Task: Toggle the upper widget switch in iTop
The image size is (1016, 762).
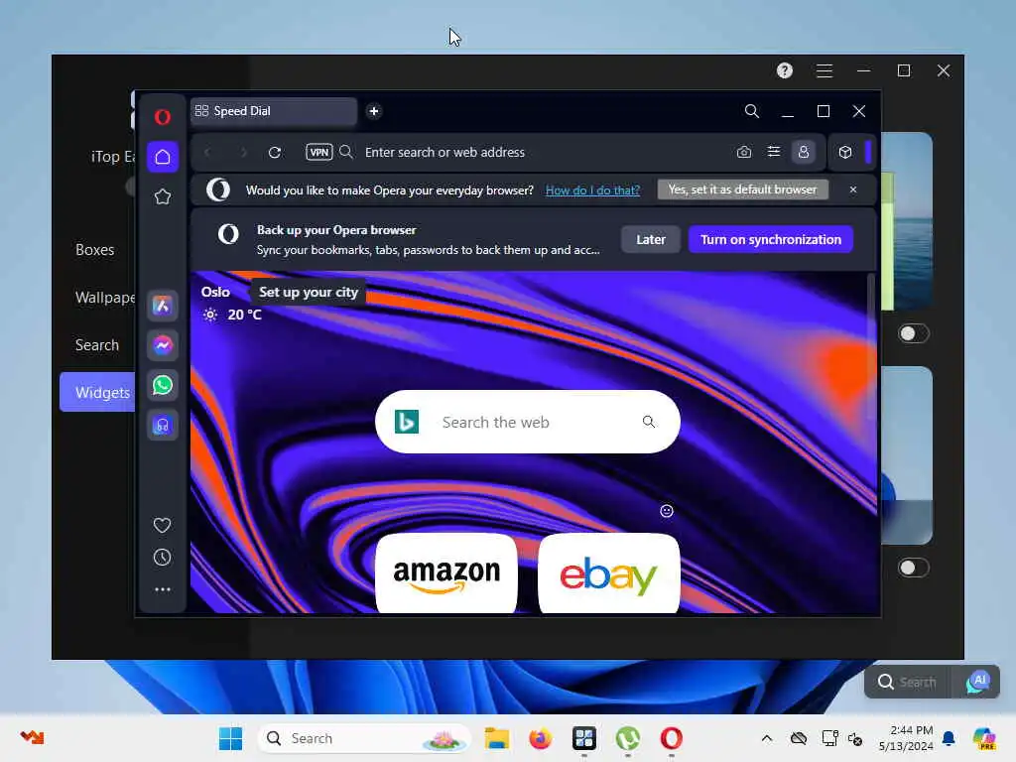Action: click(914, 333)
